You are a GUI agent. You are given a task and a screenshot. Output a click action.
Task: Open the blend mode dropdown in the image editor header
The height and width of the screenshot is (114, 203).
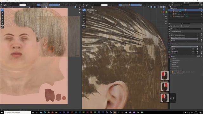(x=31, y=5)
